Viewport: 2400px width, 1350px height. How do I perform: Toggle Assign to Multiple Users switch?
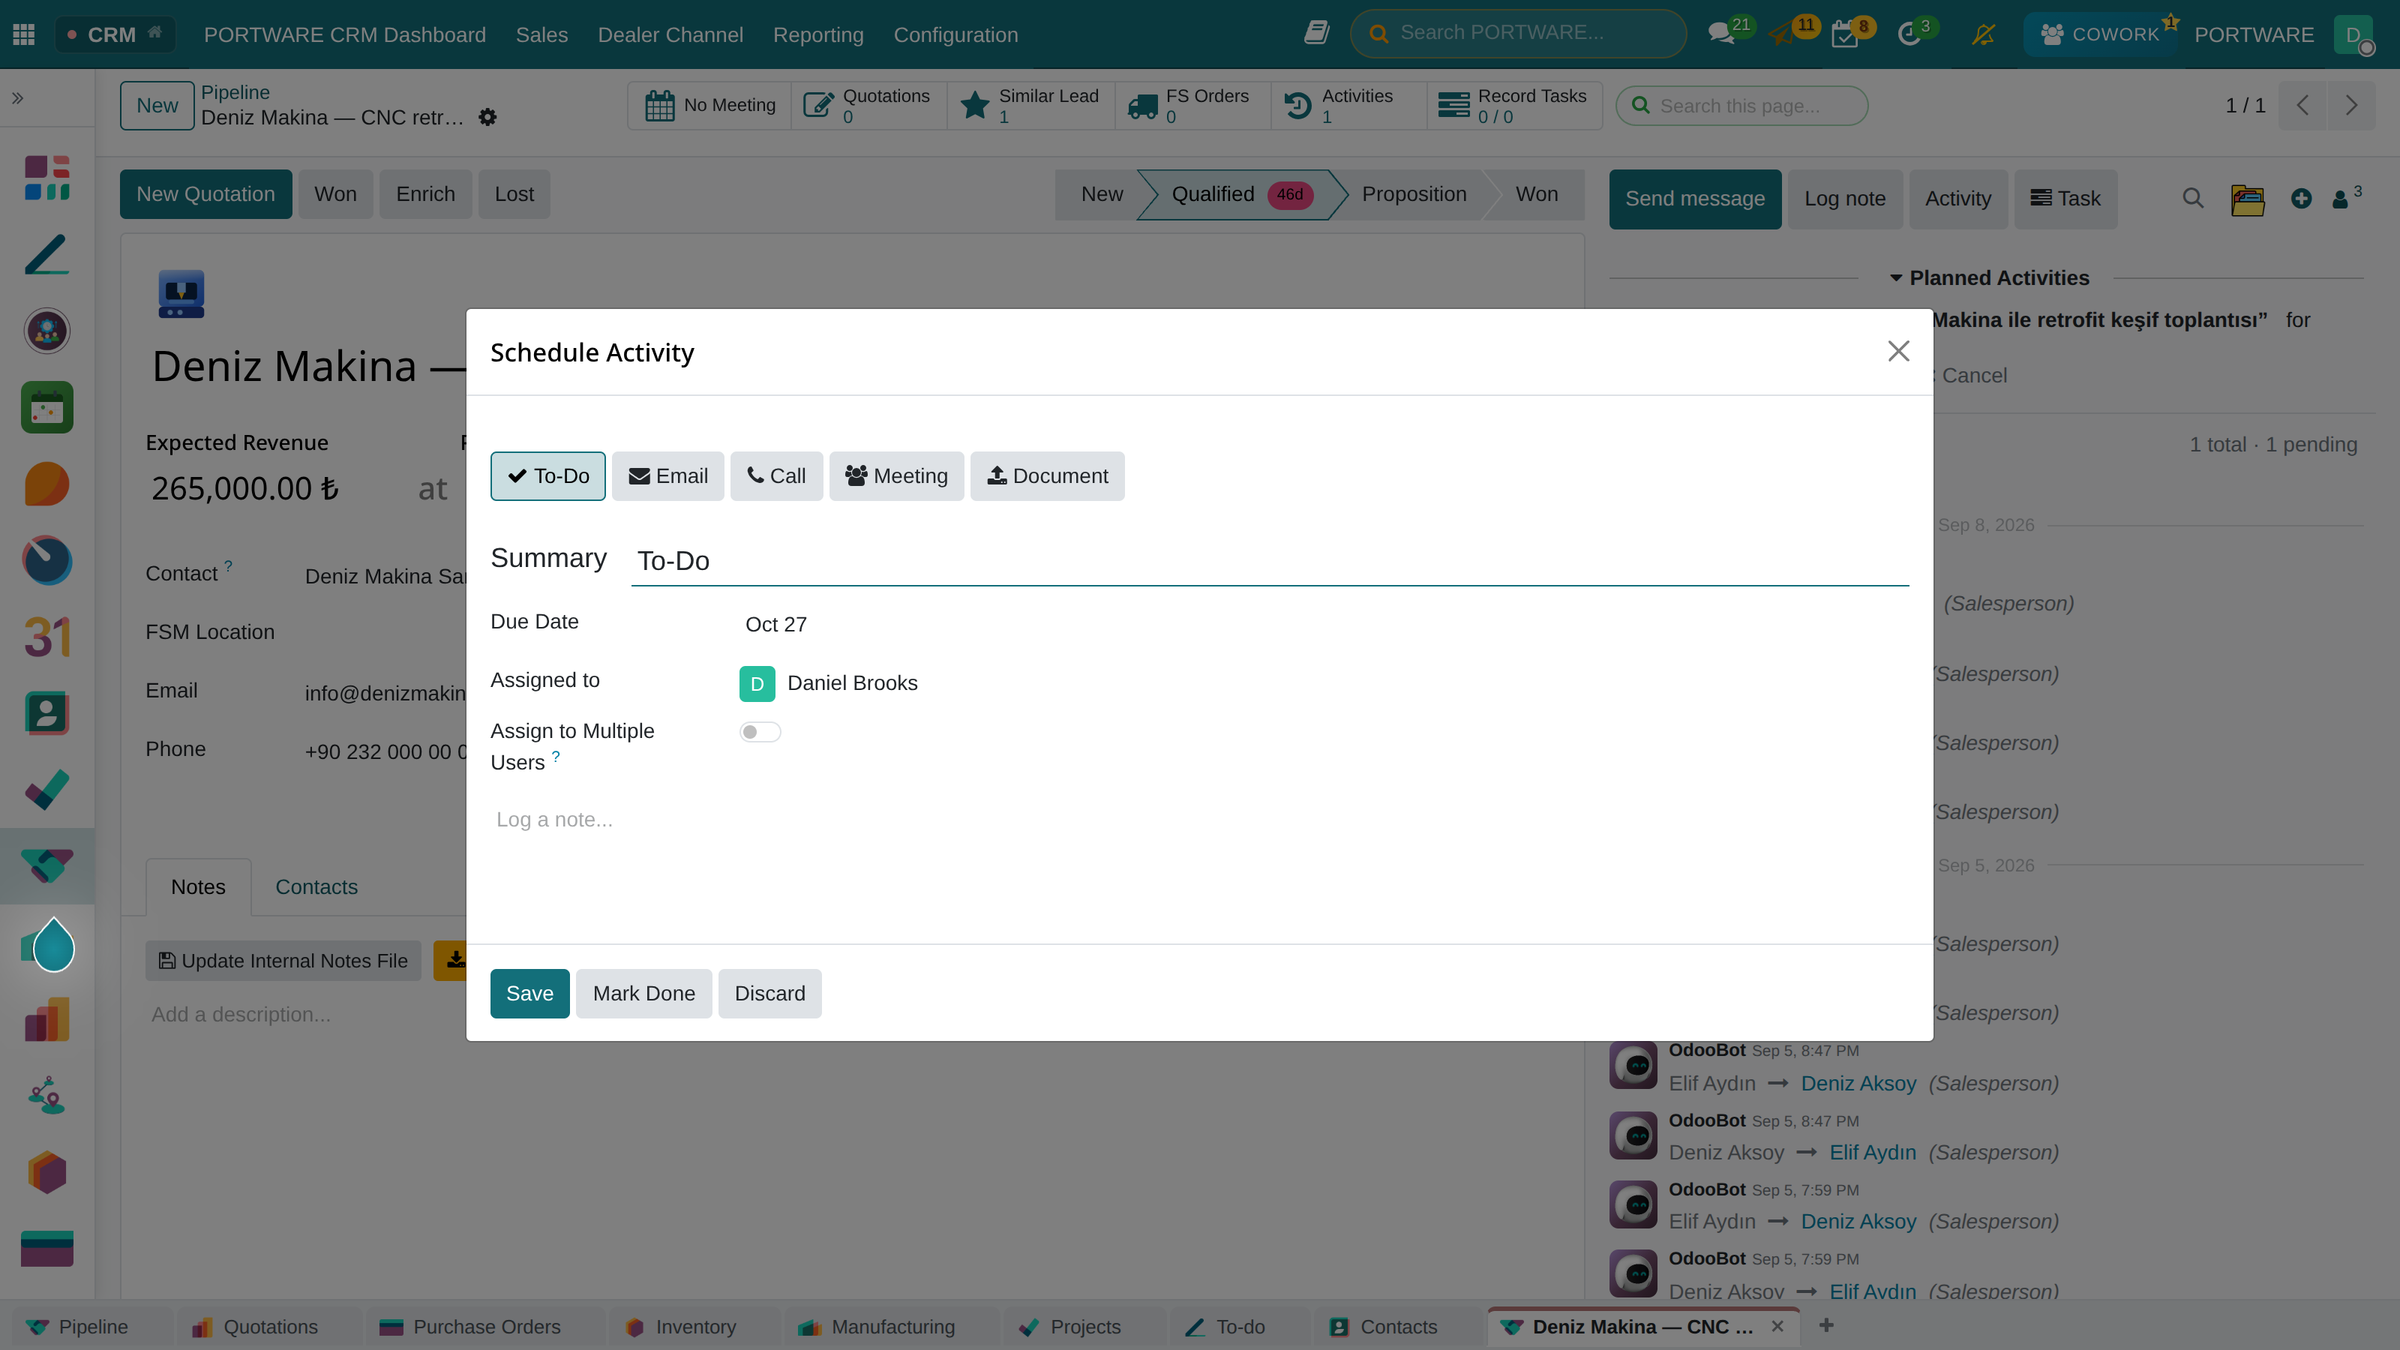pos(760,732)
